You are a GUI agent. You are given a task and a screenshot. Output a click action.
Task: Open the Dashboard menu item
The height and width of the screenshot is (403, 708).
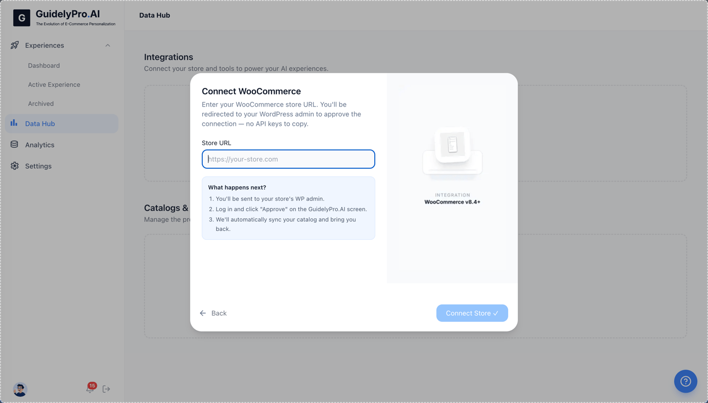pyautogui.click(x=44, y=66)
